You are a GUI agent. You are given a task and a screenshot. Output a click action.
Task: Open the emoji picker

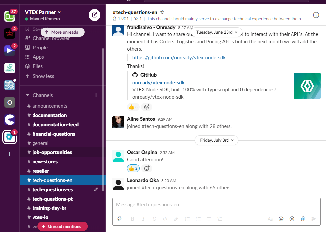coord(292,219)
